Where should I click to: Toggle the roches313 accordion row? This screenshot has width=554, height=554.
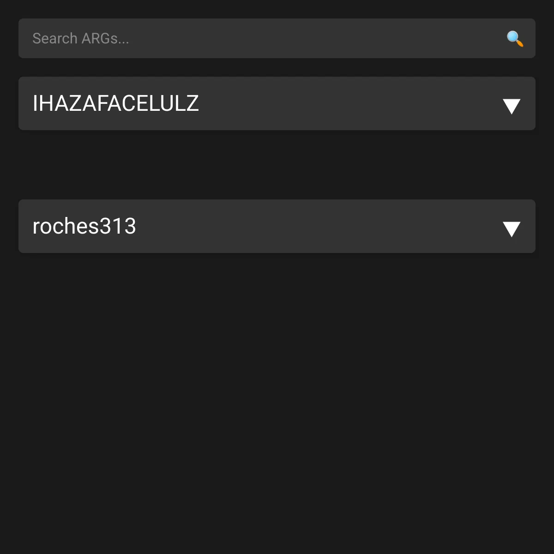(x=277, y=226)
